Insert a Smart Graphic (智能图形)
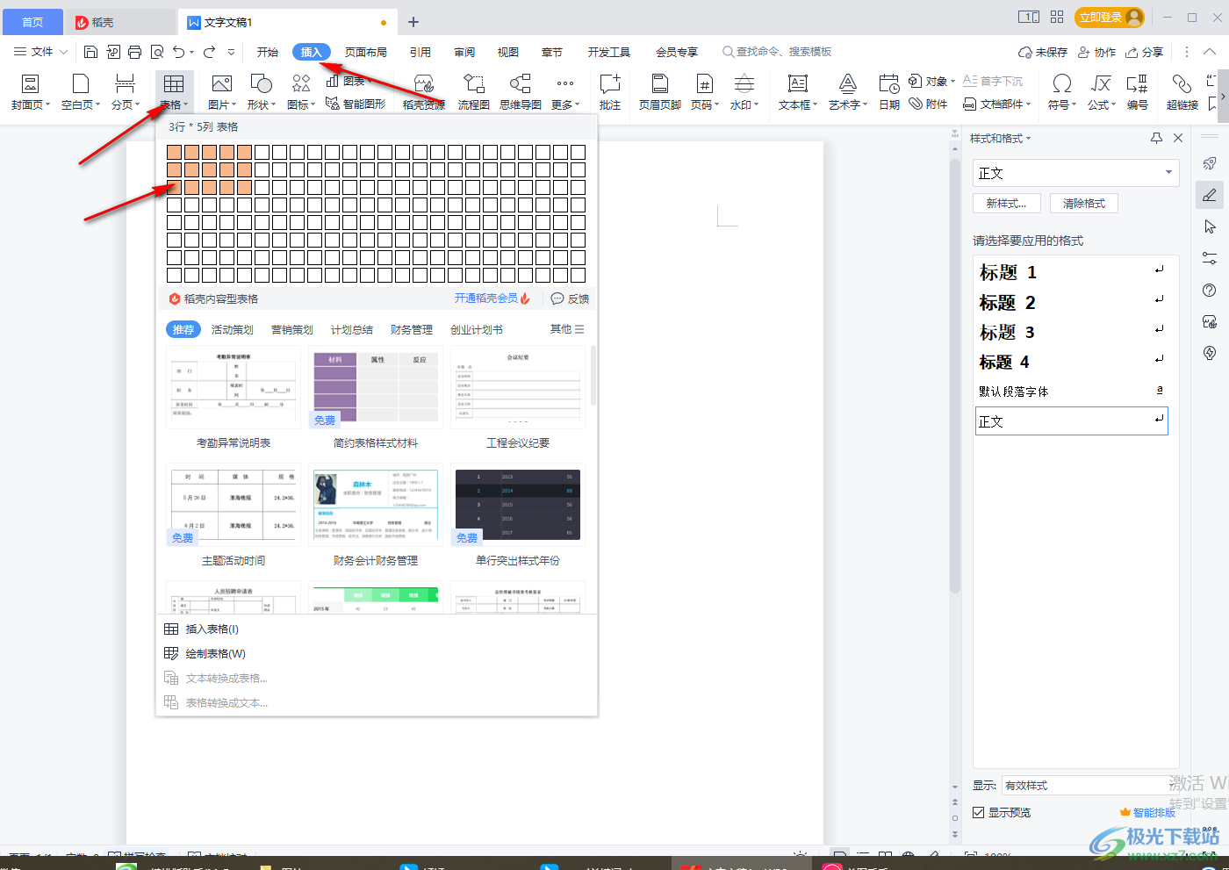The width and height of the screenshot is (1229, 870). 356,104
